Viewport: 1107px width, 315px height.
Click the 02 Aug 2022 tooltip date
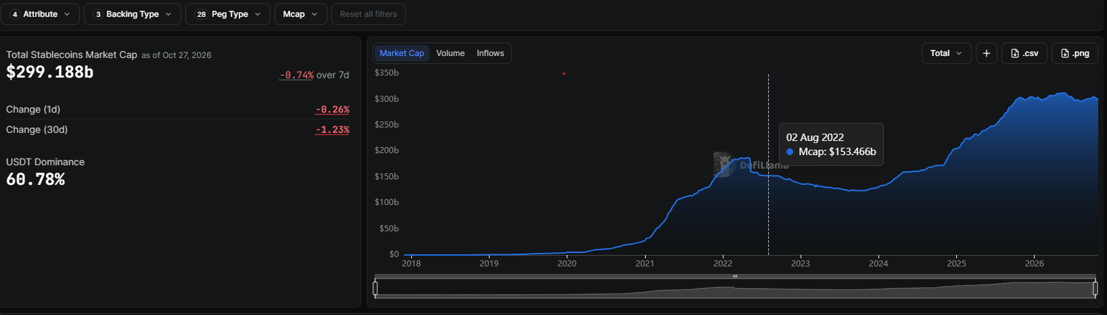(815, 138)
